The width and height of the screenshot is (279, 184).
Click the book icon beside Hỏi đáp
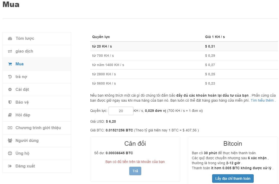(10, 115)
